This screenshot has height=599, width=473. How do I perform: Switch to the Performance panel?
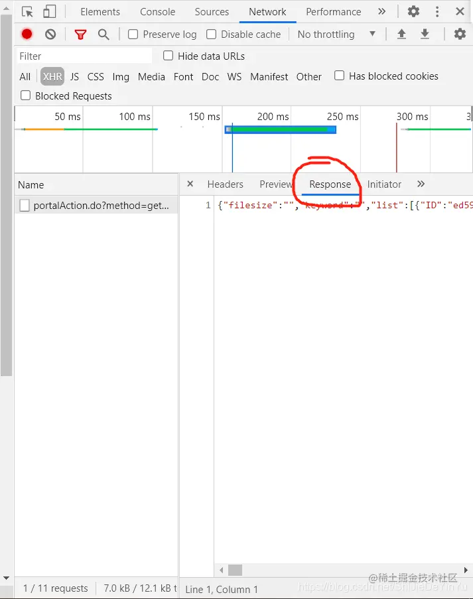(x=333, y=12)
